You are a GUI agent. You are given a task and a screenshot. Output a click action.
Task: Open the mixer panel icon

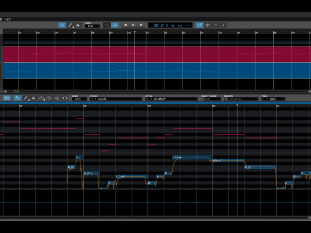(208, 25)
